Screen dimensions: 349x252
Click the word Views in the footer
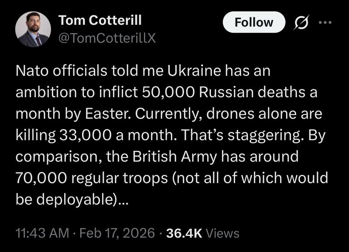point(222,233)
